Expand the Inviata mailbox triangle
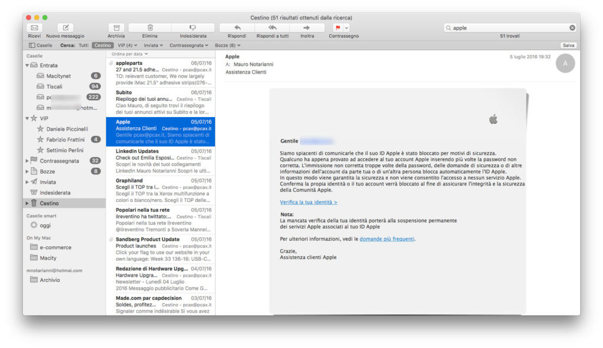This screenshot has height=348, width=603. point(27,182)
